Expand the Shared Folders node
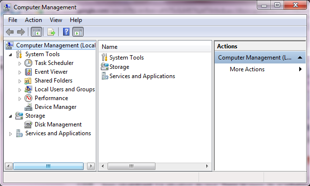The image size is (310, 186). [x=20, y=81]
